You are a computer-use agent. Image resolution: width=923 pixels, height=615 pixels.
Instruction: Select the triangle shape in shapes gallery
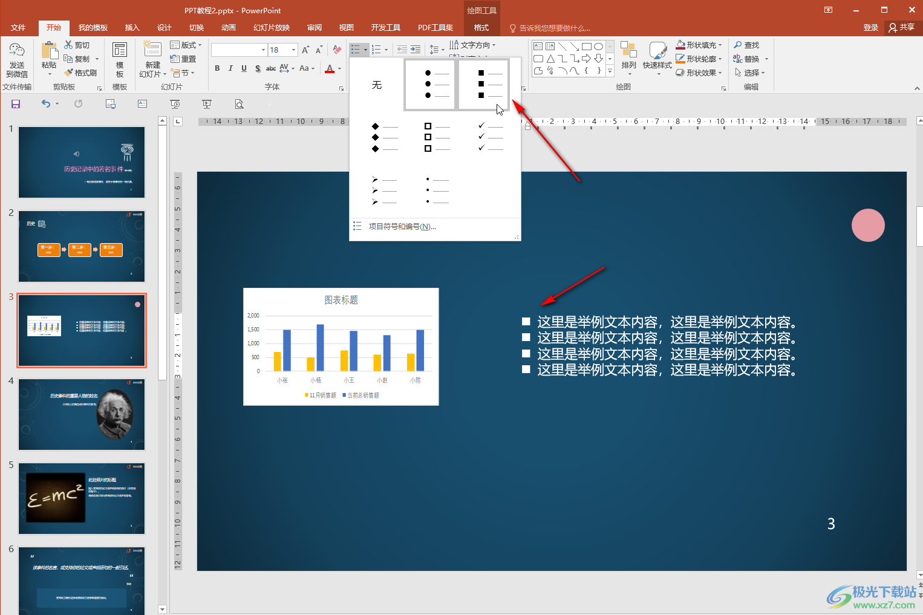550,59
